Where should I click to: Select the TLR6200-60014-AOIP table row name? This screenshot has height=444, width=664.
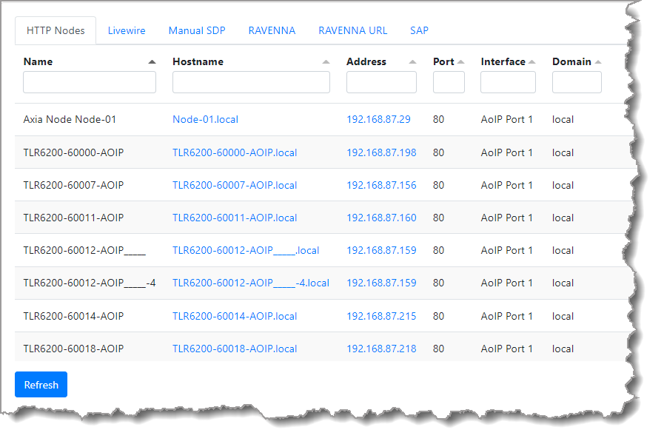pos(73,316)
